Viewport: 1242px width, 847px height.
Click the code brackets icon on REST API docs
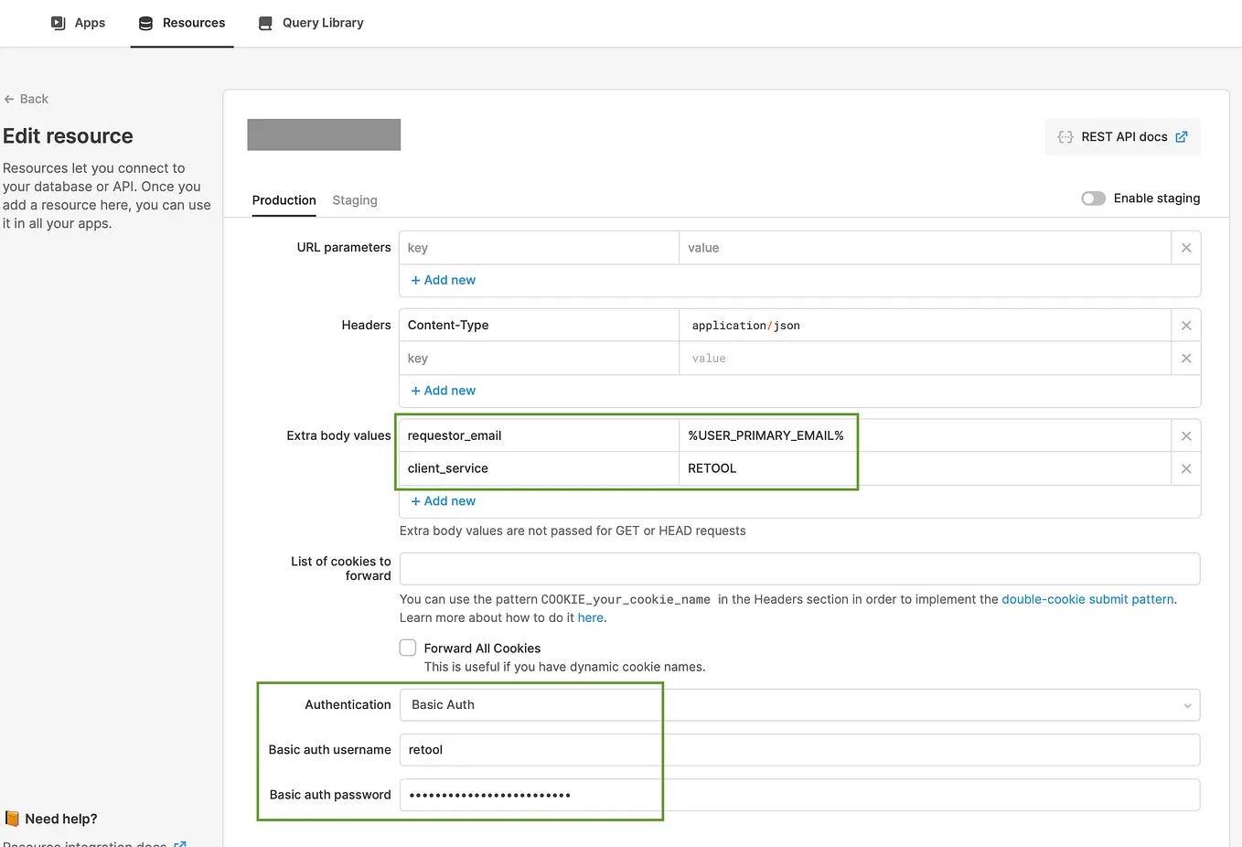tap(1065, 136)
